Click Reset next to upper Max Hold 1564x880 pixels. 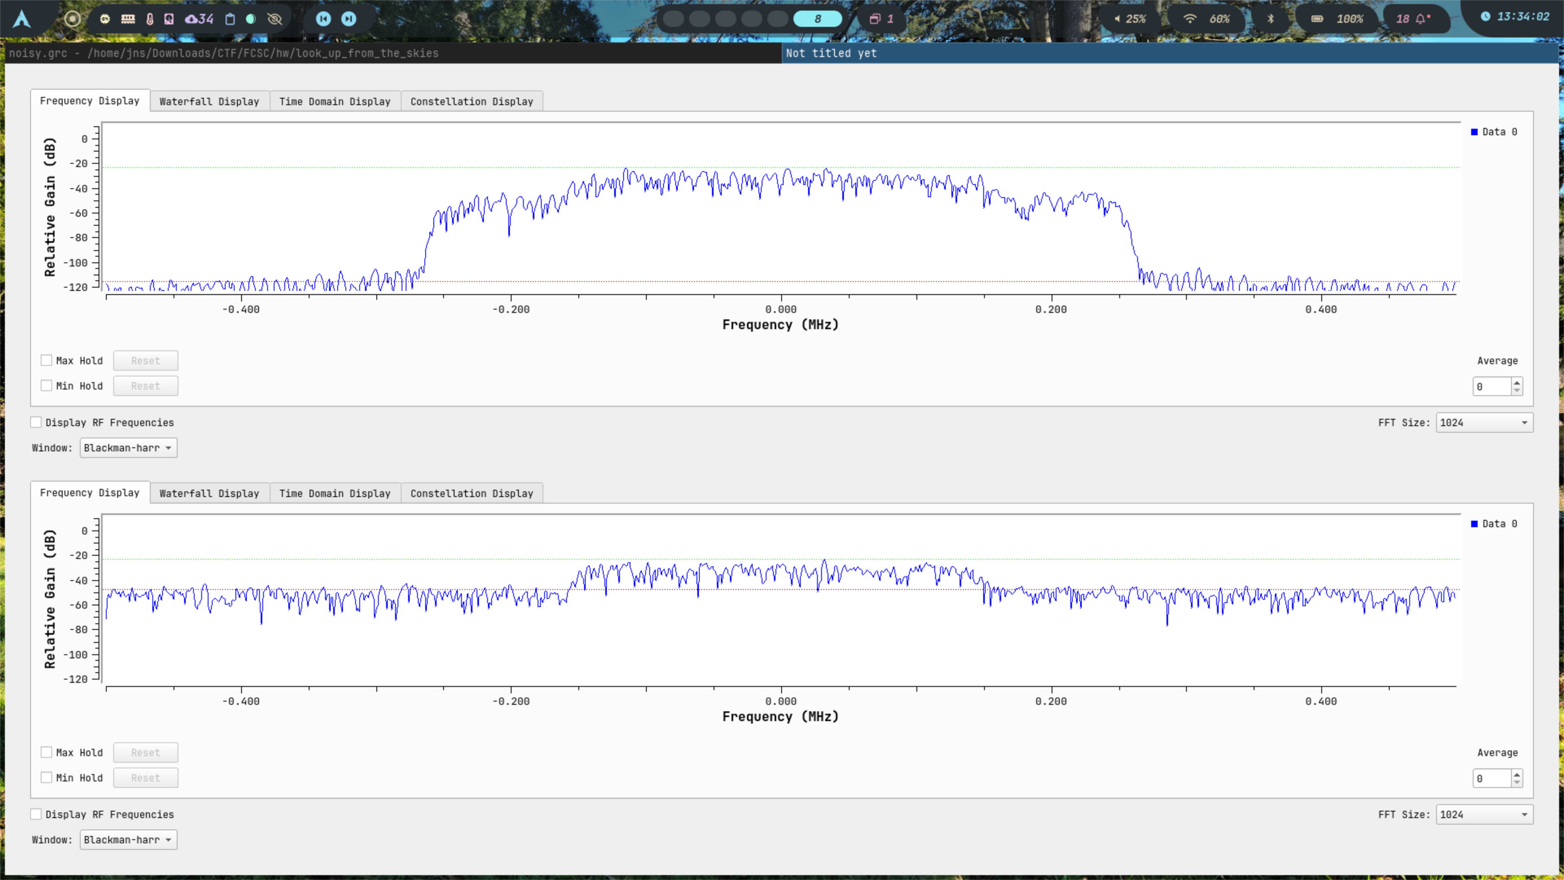point(145,361)
